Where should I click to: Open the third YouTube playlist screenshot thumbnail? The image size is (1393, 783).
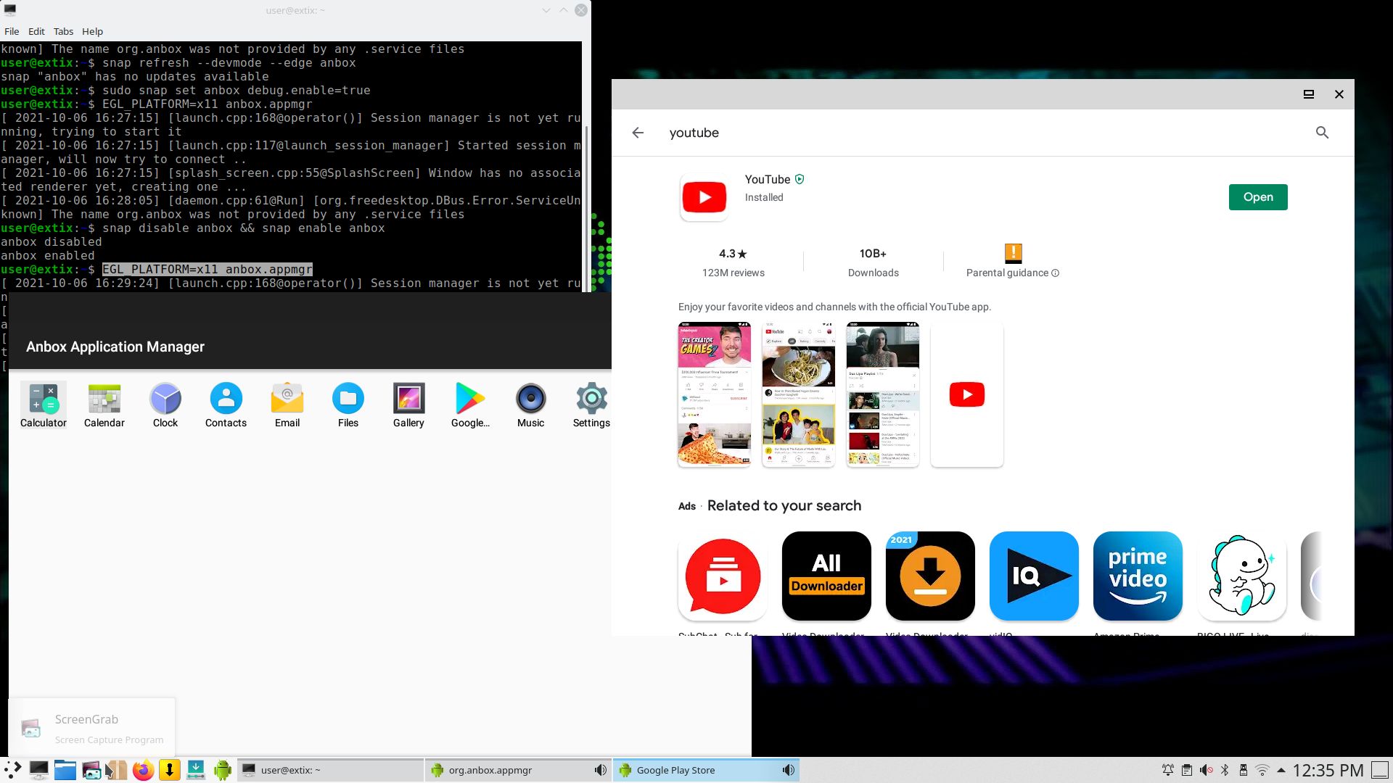click(x=883, y=394)
